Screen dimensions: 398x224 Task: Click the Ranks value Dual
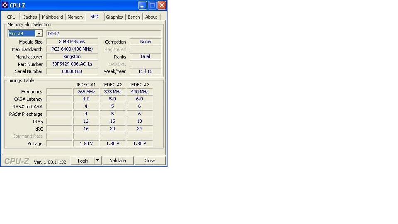point(146,57)
